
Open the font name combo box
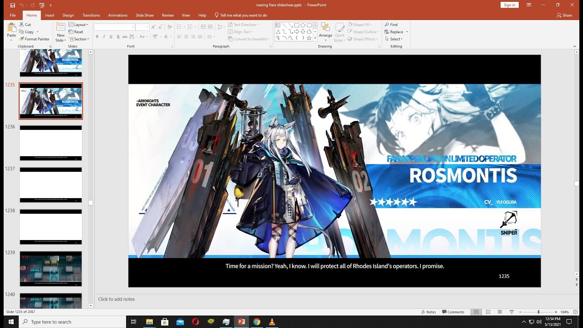click(x=114, y=27)
